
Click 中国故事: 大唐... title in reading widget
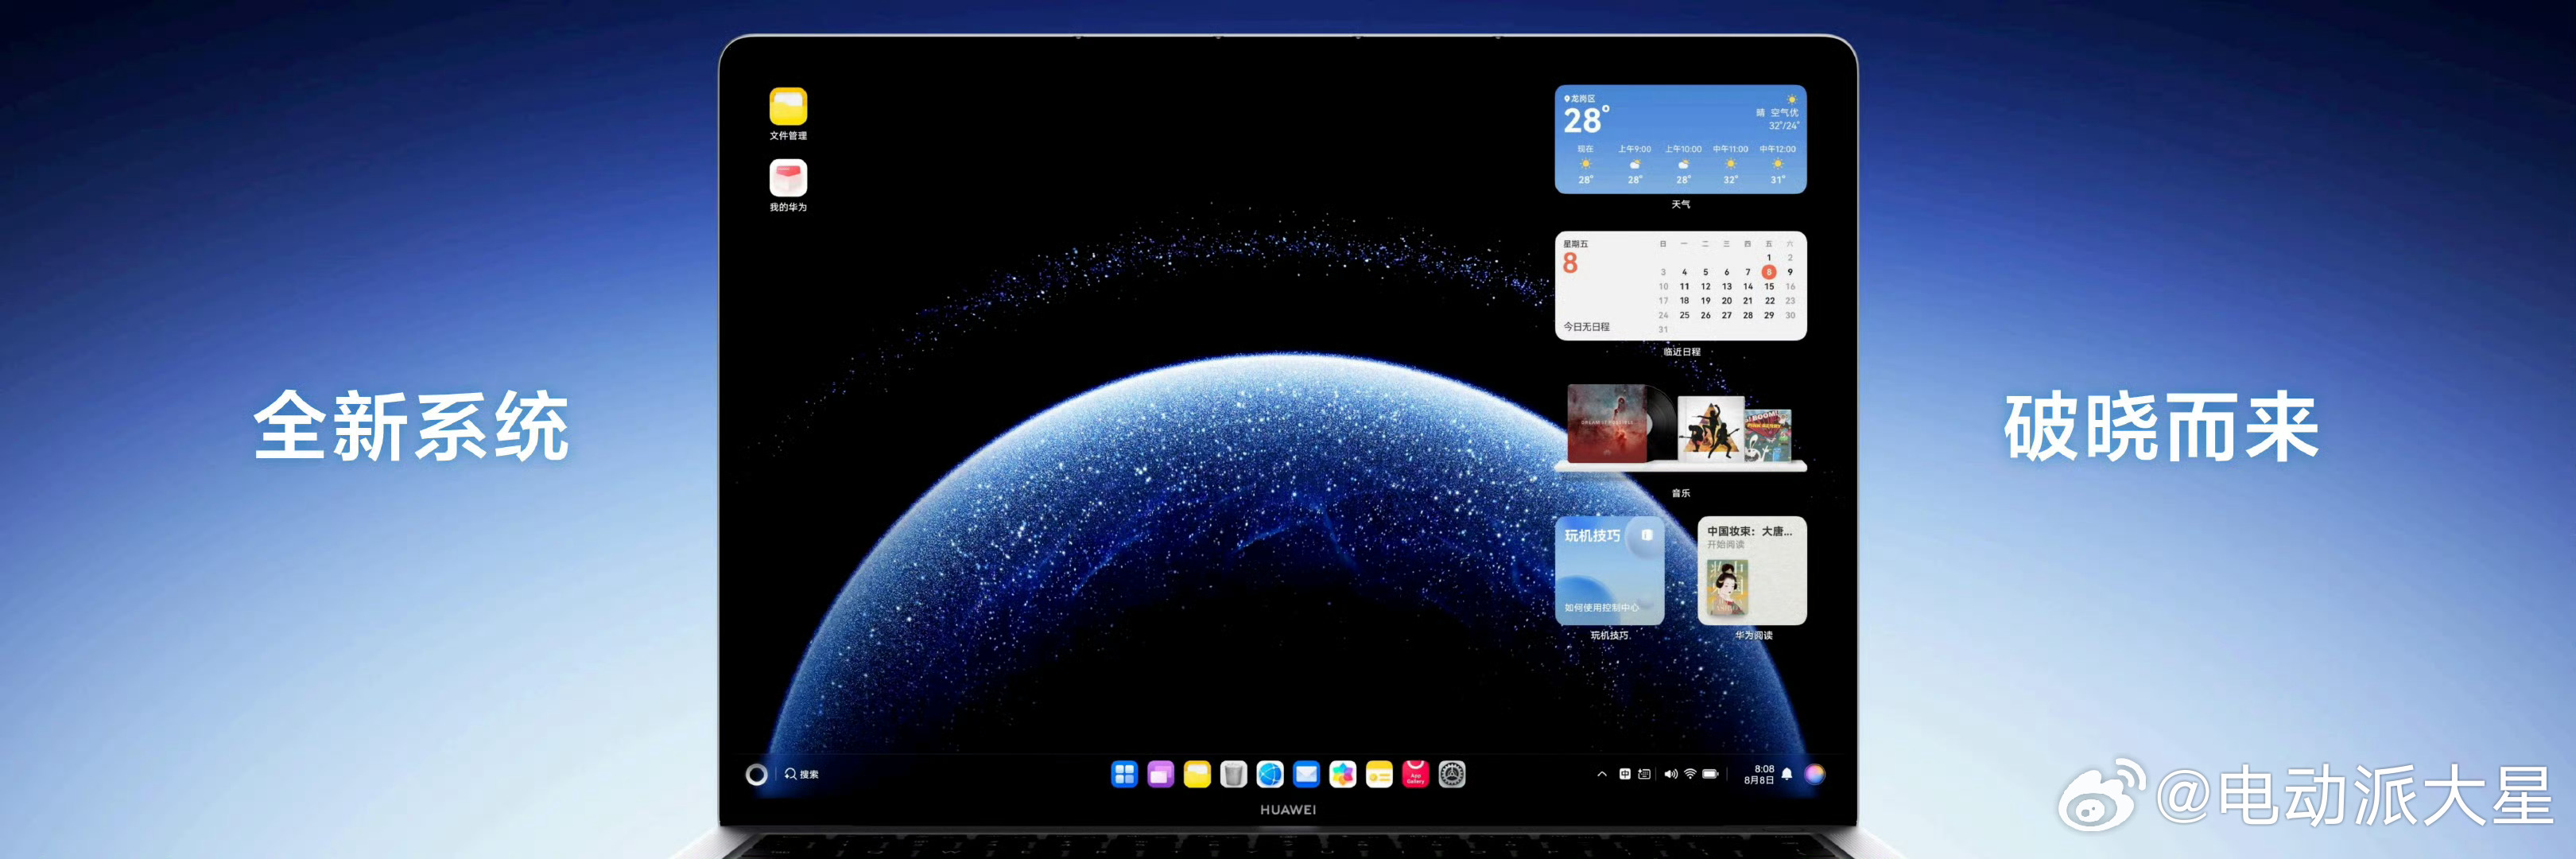tap(1750, 532)
